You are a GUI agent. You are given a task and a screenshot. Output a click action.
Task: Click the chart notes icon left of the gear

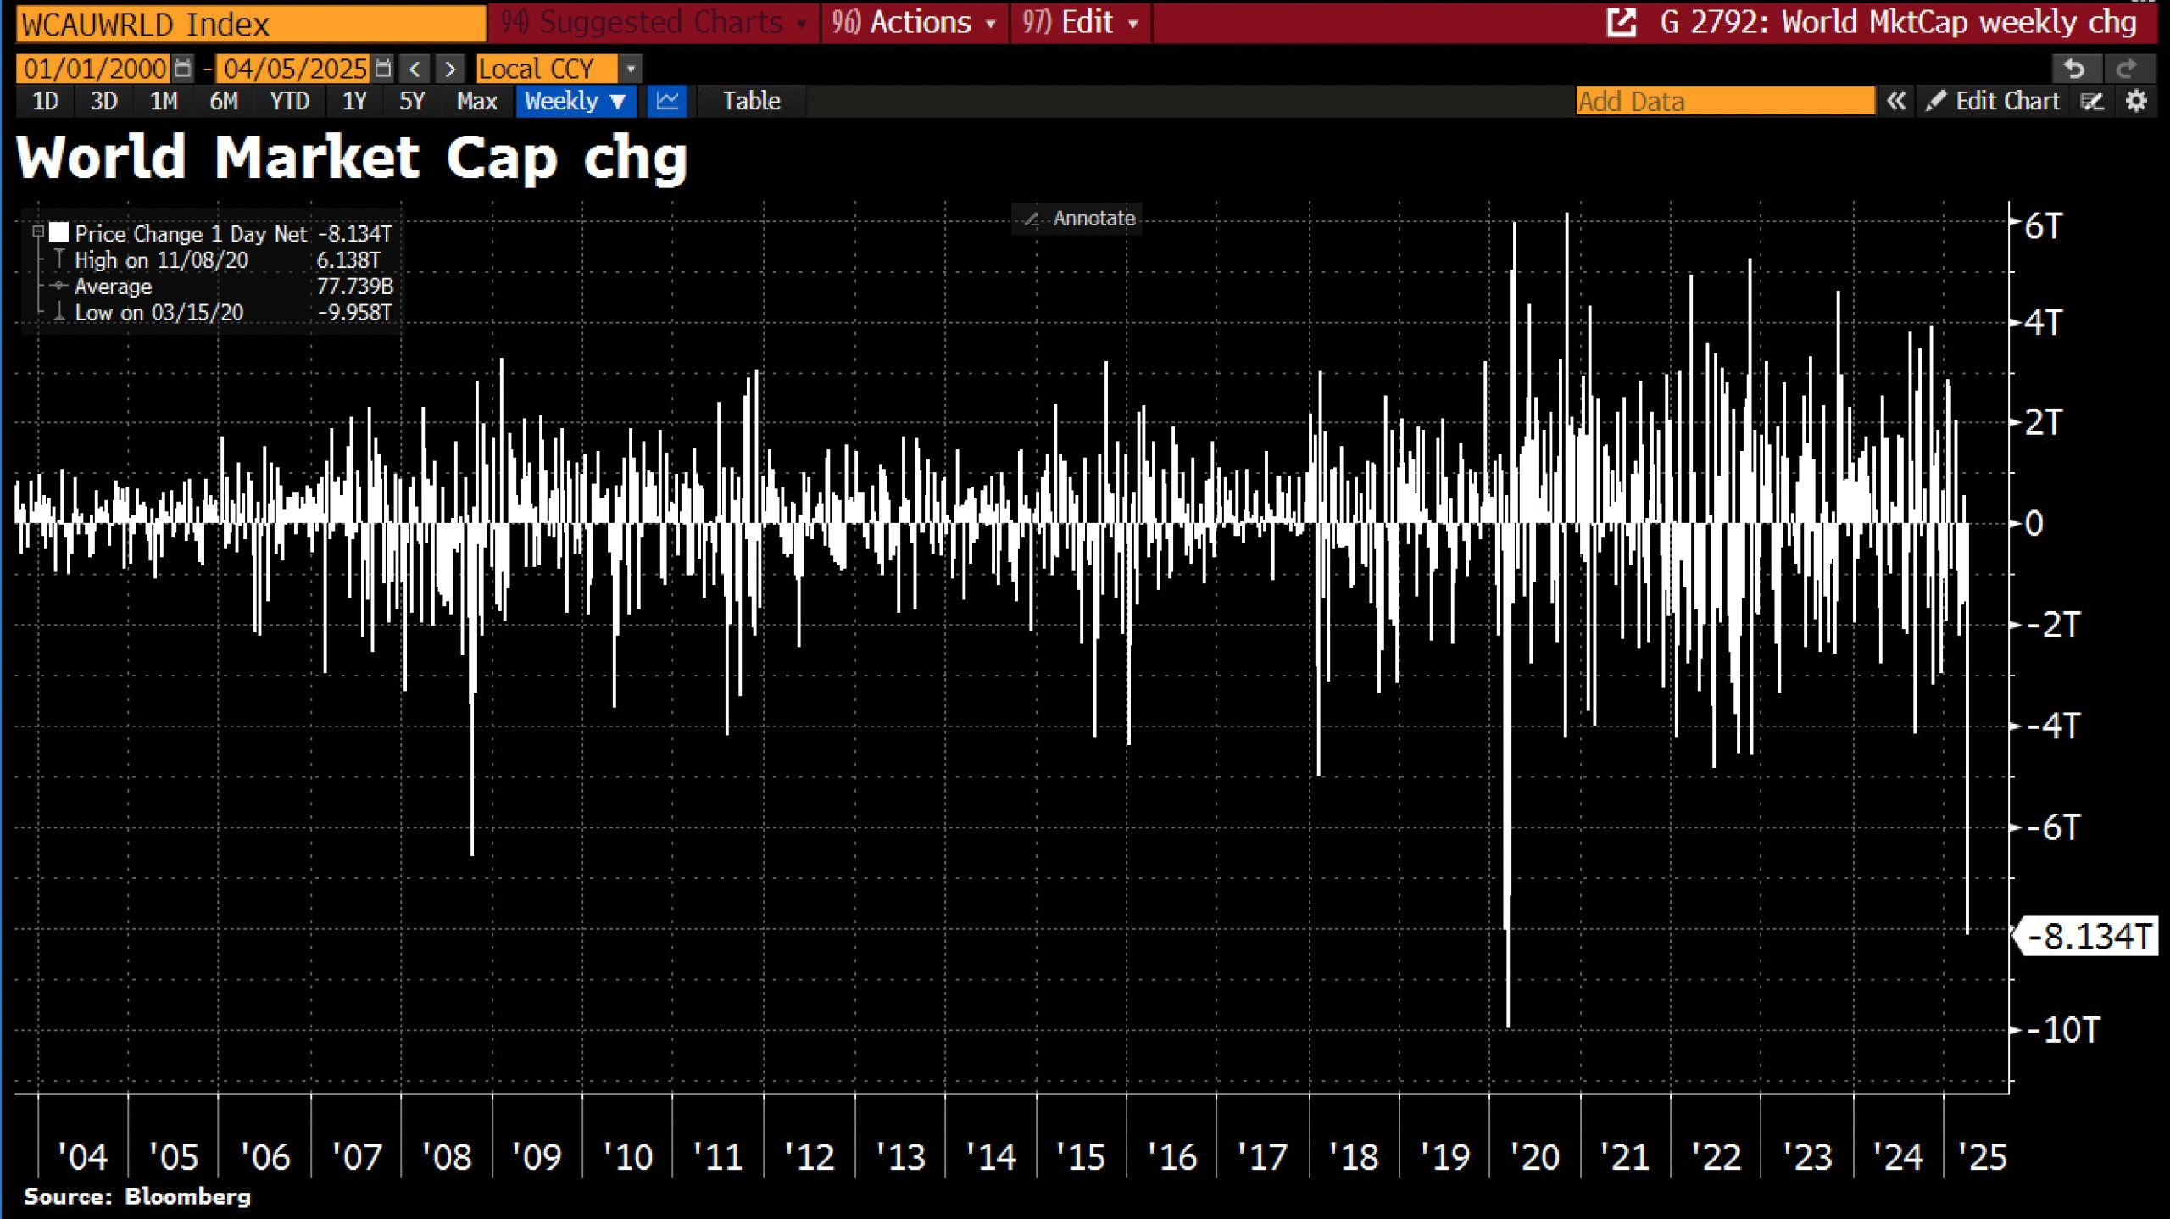coord(2092,102)
